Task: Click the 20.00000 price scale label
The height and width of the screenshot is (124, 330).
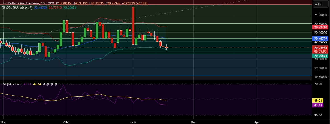Action: 320,59
